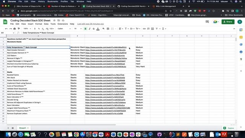Open Contacts in side panel
Viewport: 245px width, 138px height.
(241, 52)
